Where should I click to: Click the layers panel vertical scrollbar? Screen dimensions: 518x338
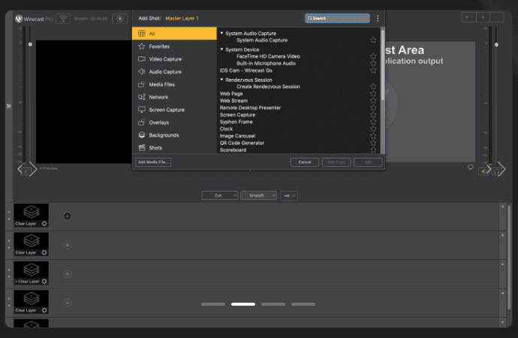(509, 258)
